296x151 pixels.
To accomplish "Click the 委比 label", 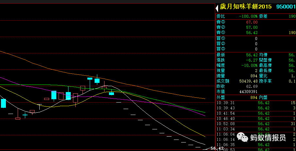I will [221, 16].
